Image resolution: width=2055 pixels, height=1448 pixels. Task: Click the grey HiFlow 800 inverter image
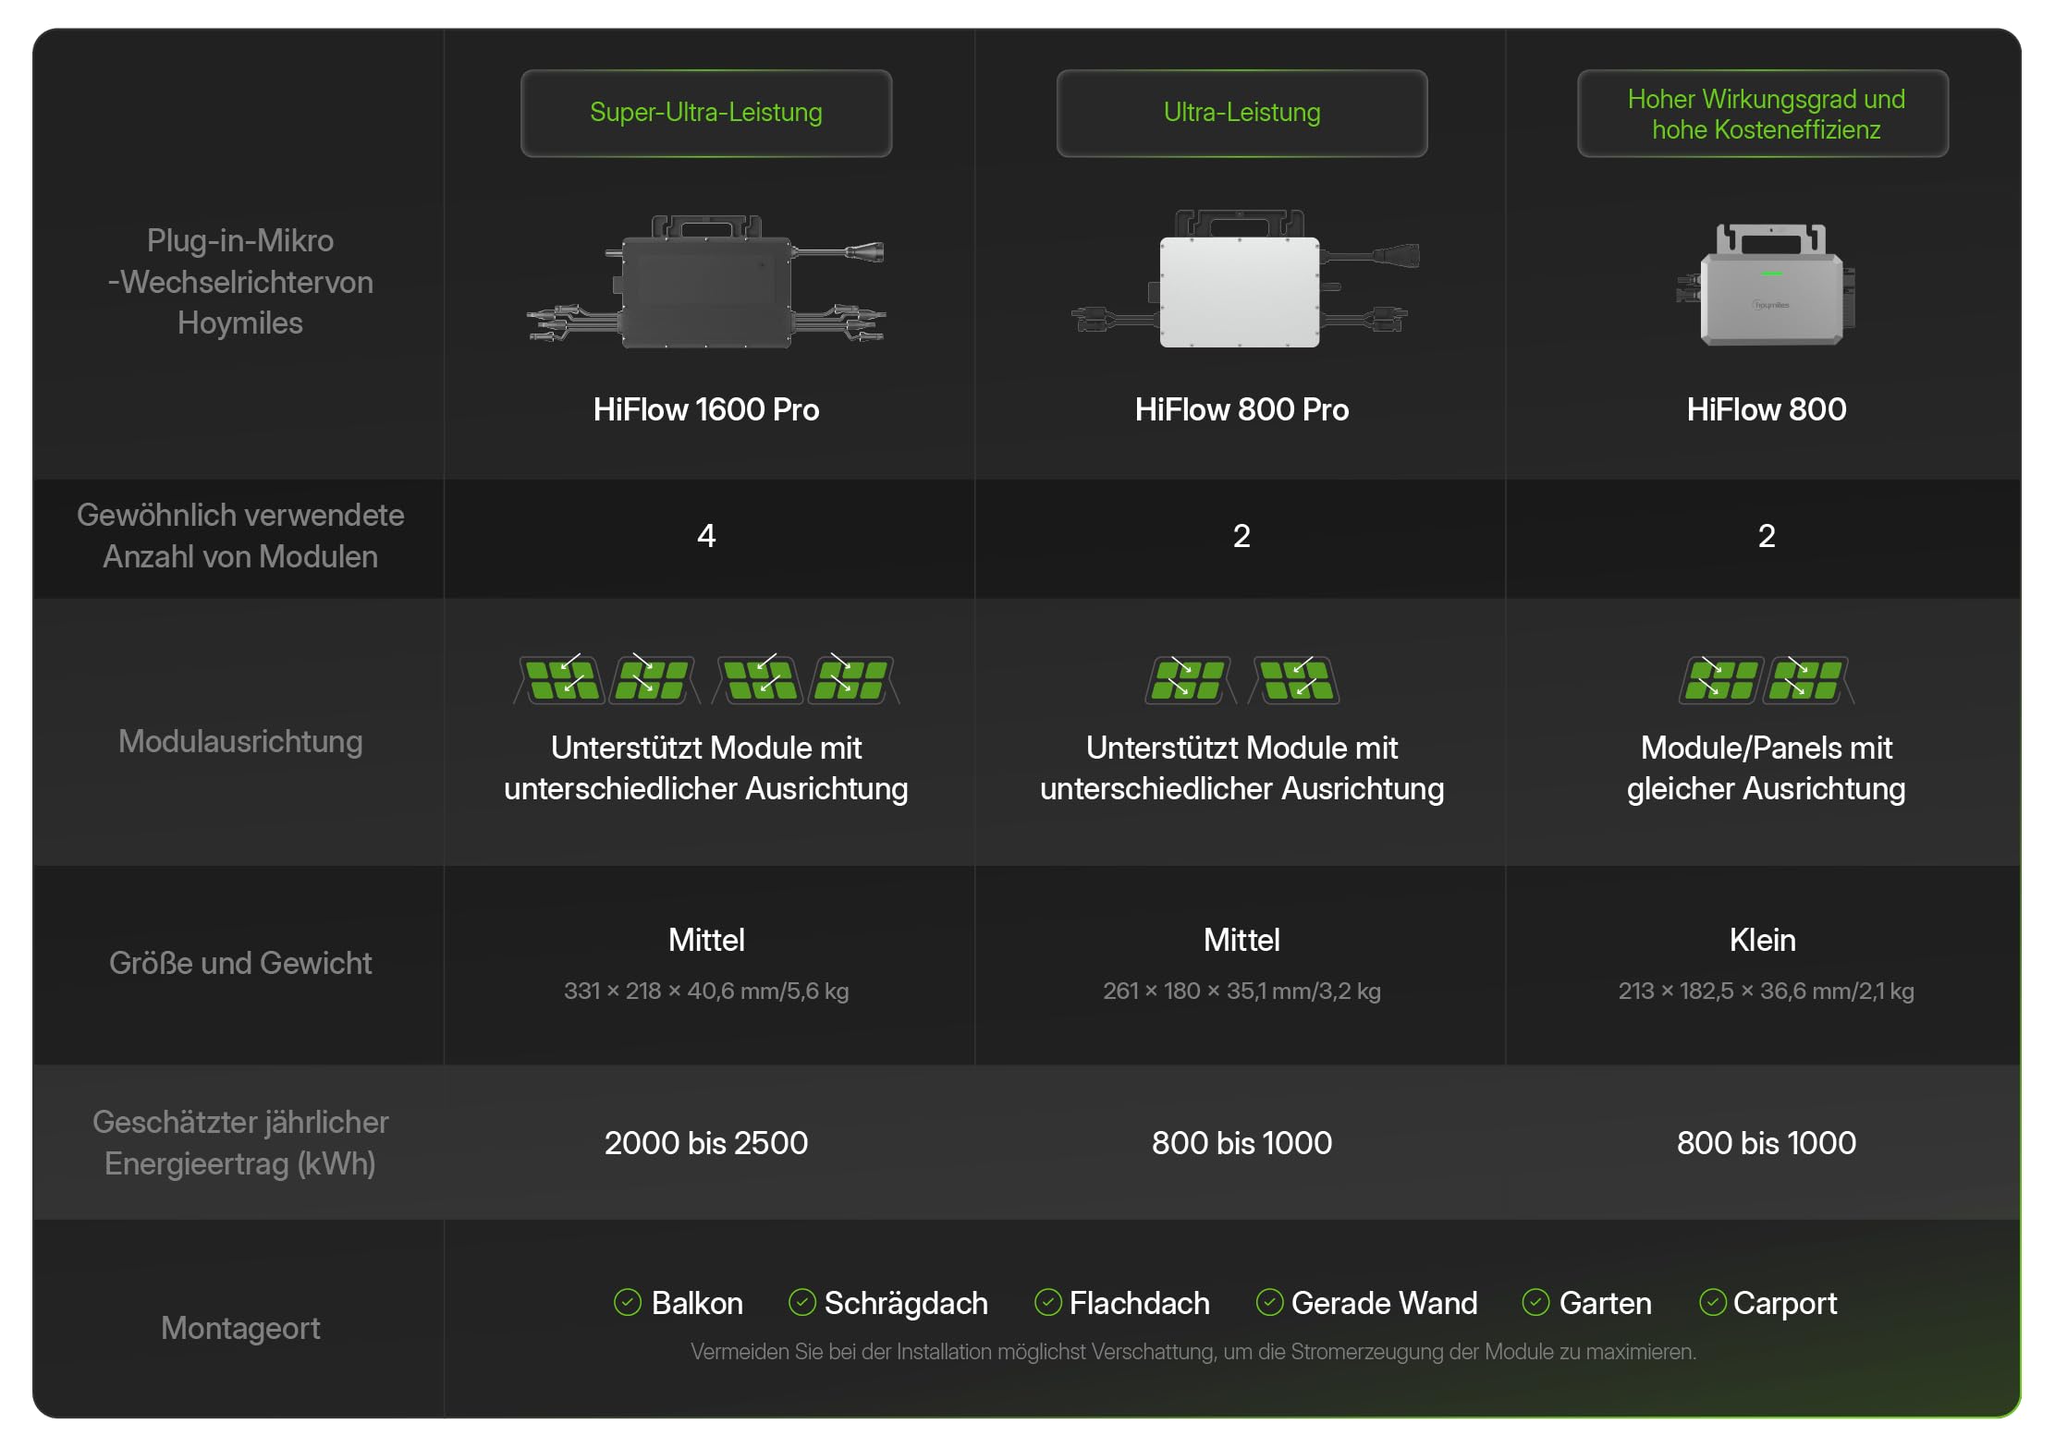pos(1766,285)
